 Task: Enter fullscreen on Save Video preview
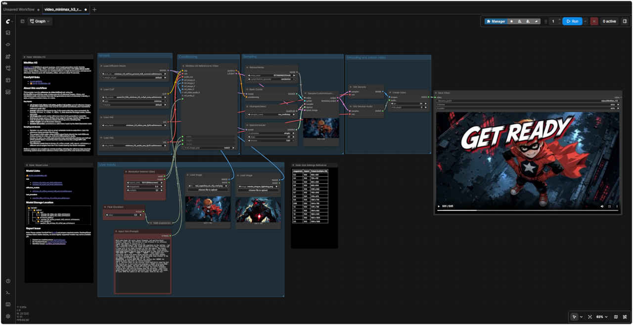coord(609,206)
